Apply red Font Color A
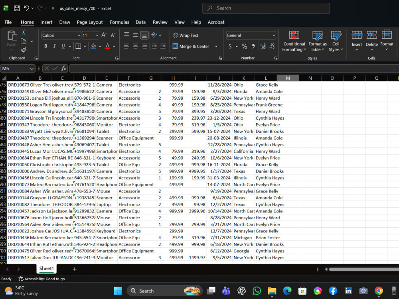Viewport: 399px width, 299px height. [x=107, y=46]
